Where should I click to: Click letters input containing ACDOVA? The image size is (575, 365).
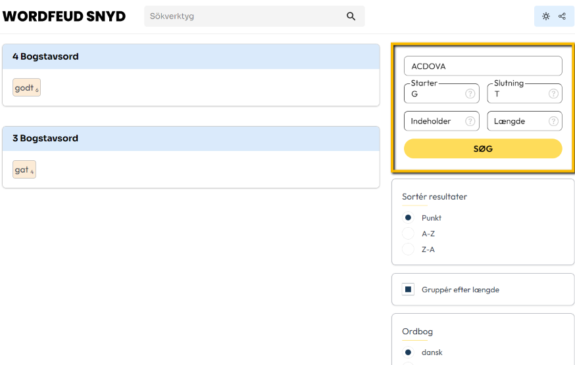tap(483, 66)
